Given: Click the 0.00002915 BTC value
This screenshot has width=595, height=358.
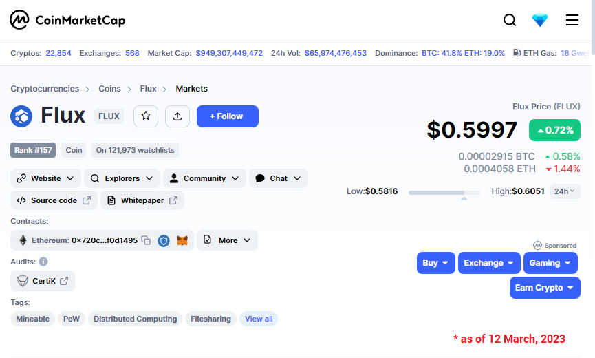Looking at the screenshot, I should tap(497, 156).
